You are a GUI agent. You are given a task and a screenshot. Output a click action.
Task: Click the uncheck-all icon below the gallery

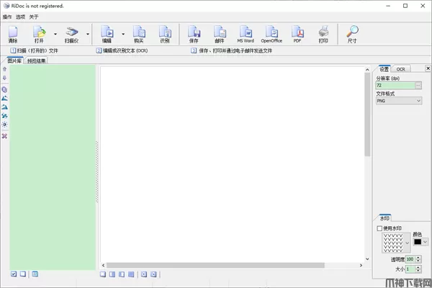(23, 274)
